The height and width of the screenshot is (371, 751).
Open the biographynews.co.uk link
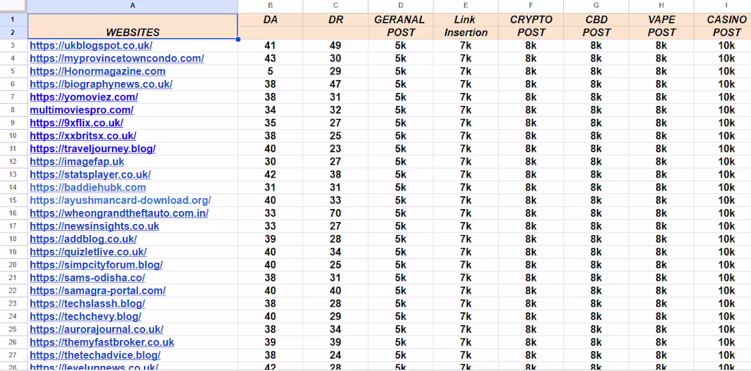[101, 84]
